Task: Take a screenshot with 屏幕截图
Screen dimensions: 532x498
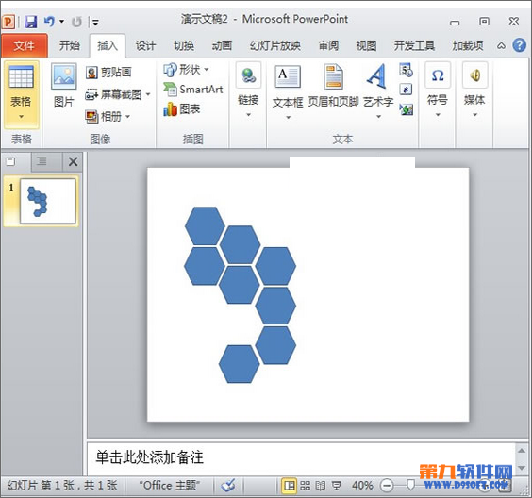Action: [x=114, y=94]
